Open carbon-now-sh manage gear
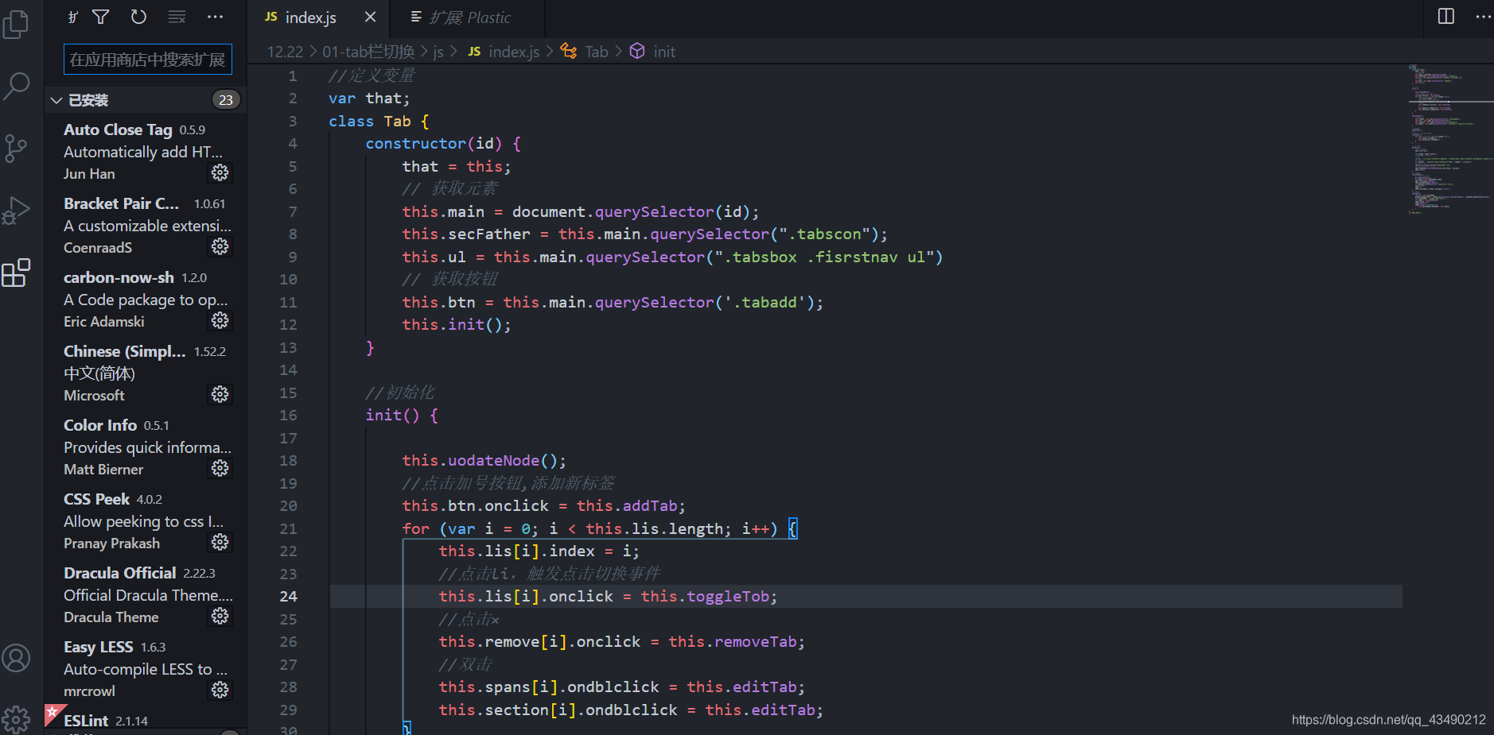This screenshot has width=1494, height=735. click(220, 320)
